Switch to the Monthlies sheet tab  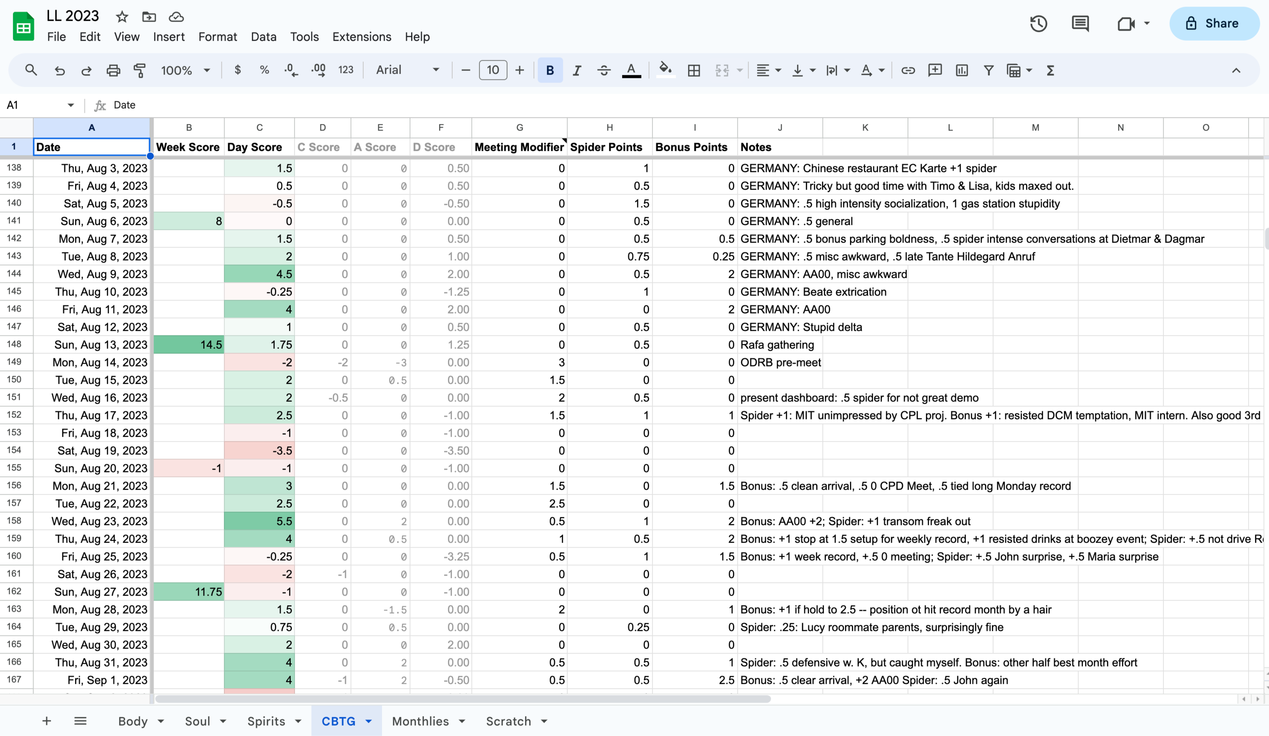pyautogui.click(x=420, y=721)
